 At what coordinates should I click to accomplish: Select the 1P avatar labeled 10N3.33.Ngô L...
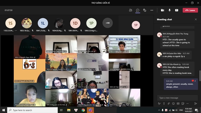coord(91,23)
